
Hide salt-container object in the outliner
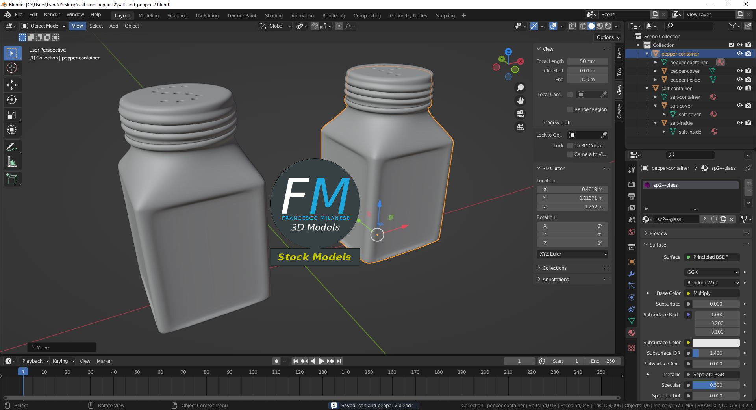pyautogui.click(x=739, y=88)
